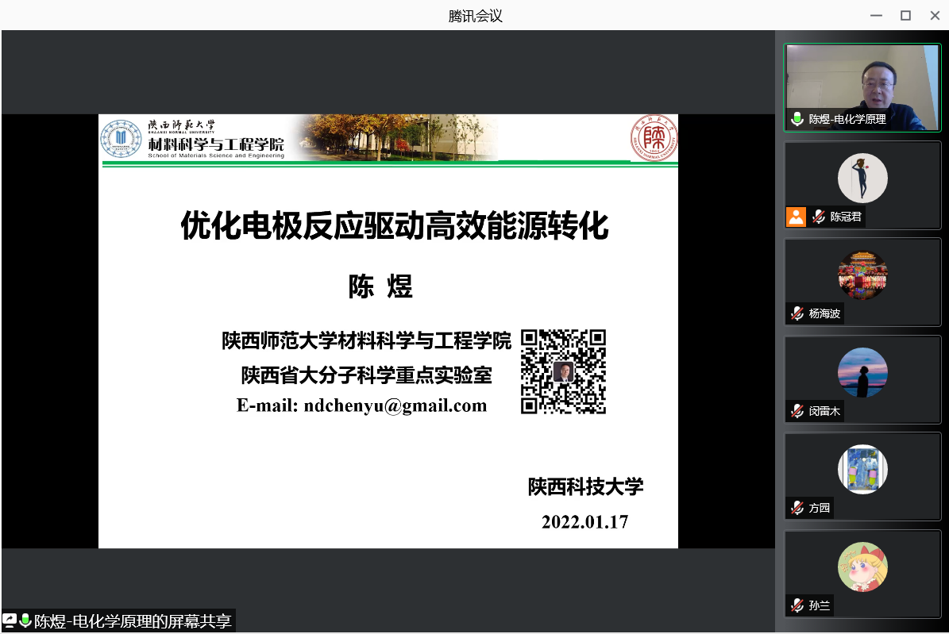The width and height of the screenshot is (949, 634).
Task: Click the screen share icon at bottom-left
Action: tap(10, 621)
